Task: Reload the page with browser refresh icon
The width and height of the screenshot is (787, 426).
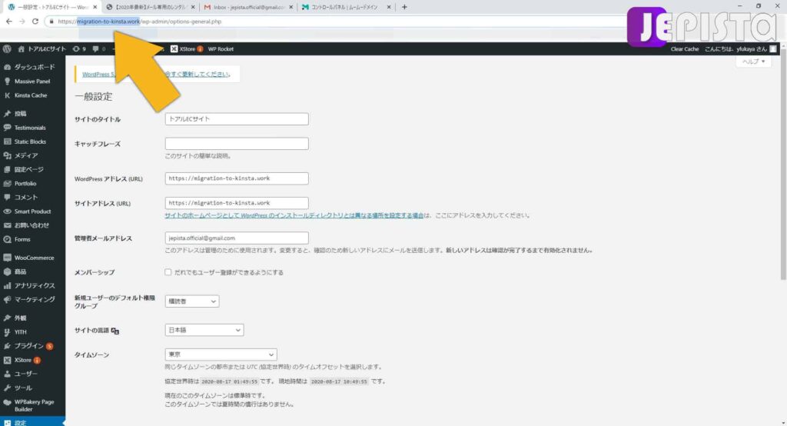Action: 35,21
